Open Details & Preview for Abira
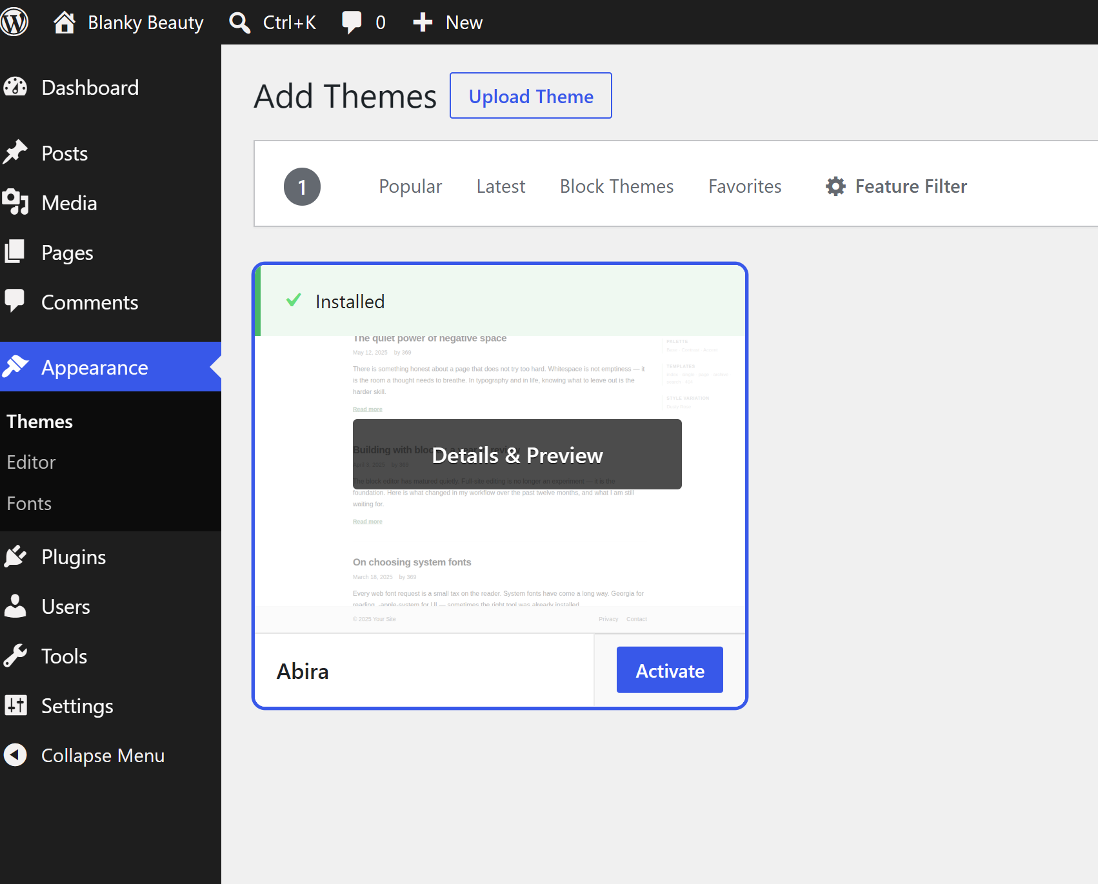This screenshot has width=1098, height=884. click(x=517, y=455)
